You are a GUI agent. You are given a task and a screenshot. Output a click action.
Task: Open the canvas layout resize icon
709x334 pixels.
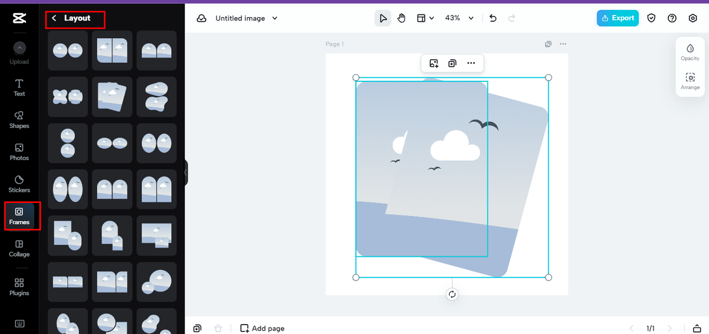[x=422, y=18]
